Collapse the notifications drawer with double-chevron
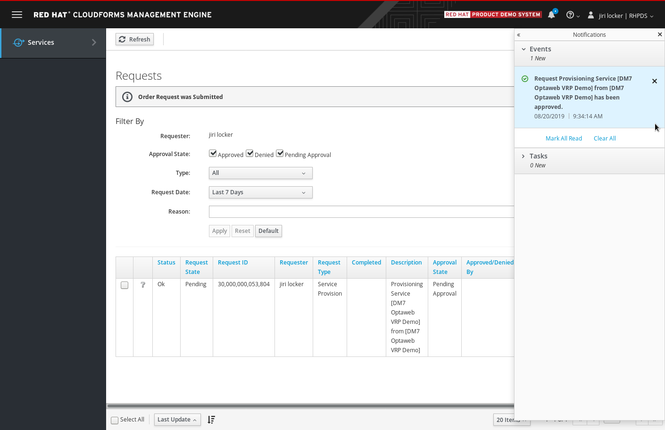 coord(519,35)
